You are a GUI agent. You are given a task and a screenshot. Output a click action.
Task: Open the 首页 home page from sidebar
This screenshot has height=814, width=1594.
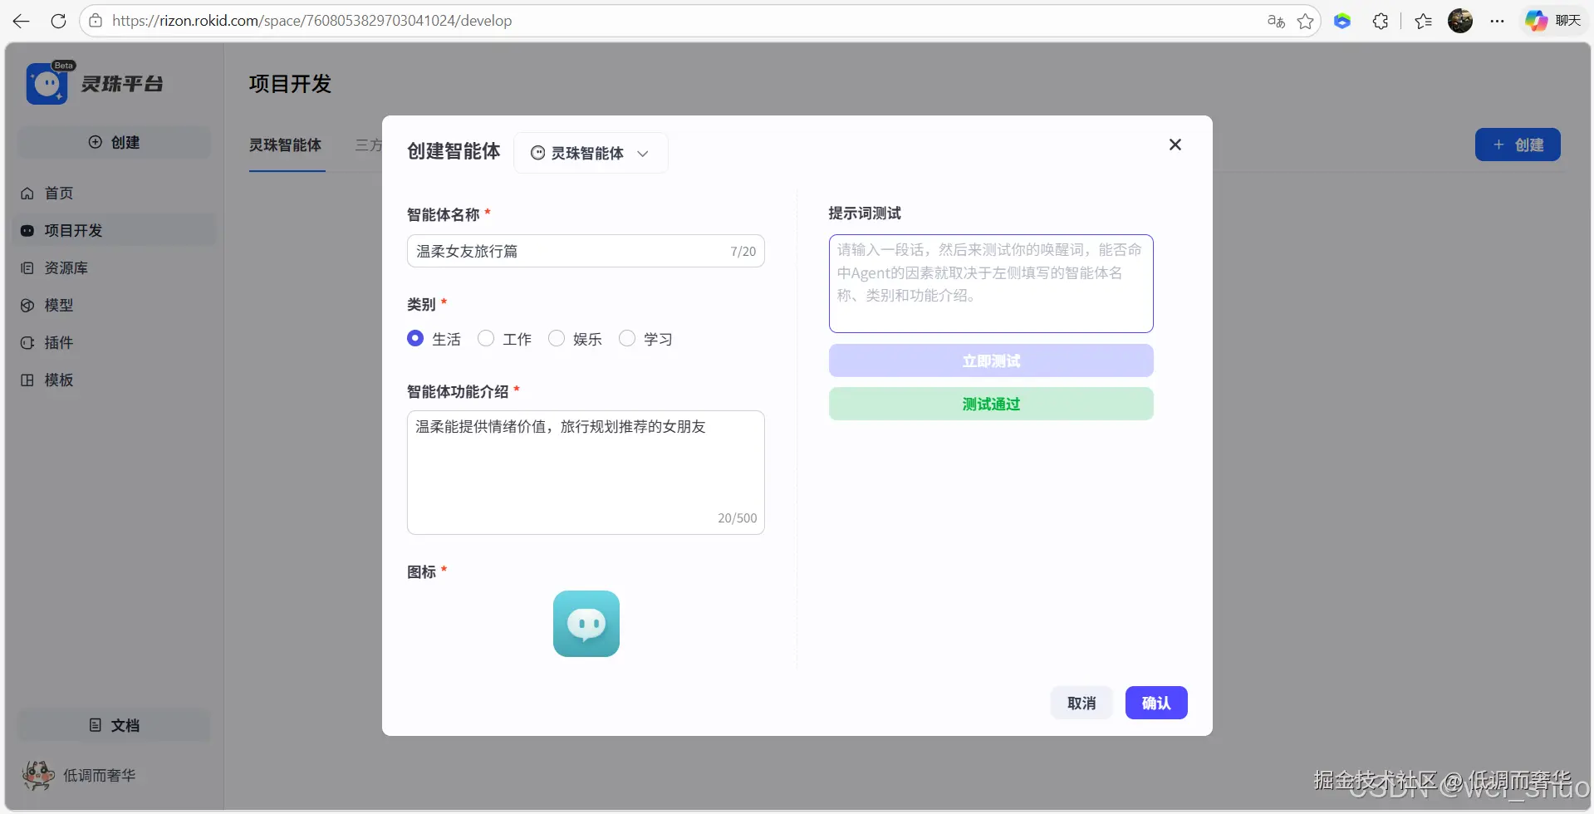click(58, 193)
